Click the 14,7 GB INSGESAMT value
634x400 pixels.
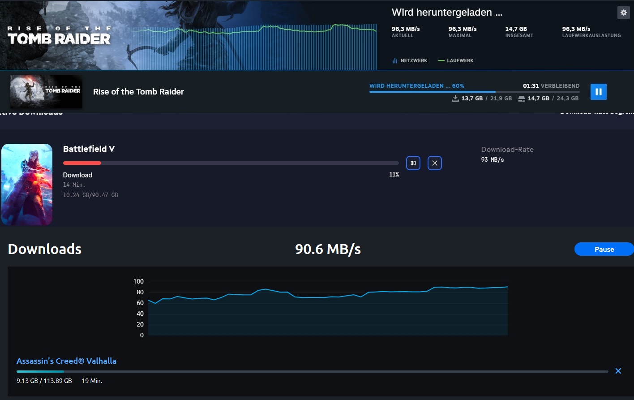[x=516, y=29]
